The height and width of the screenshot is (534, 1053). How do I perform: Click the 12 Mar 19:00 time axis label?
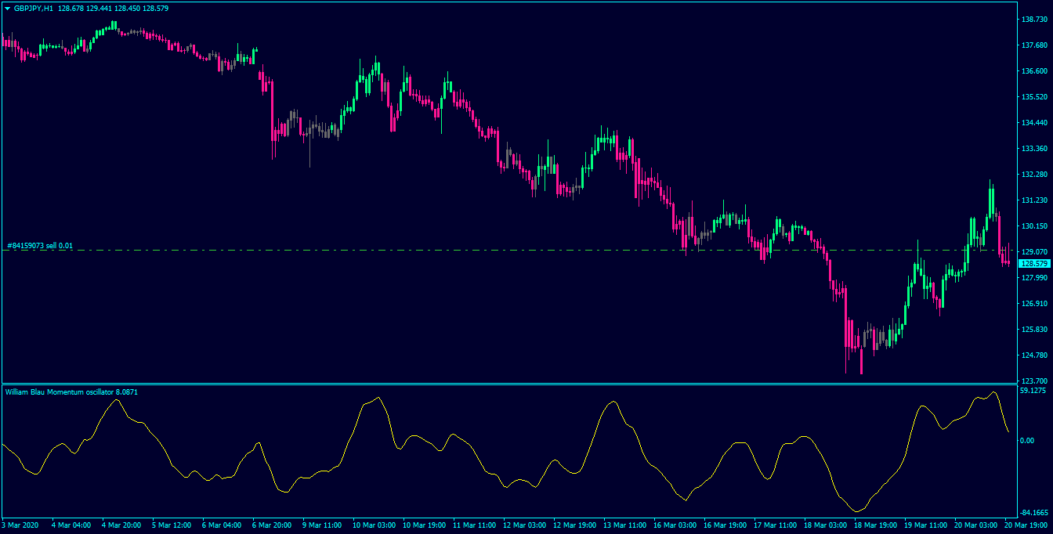tap(575, 525)
